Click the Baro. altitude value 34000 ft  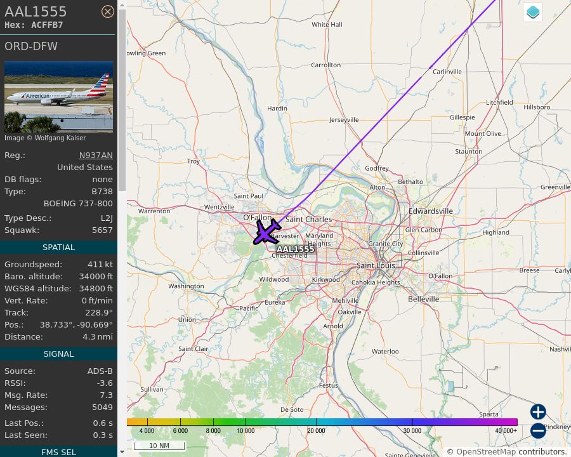[x=96, y=277]
